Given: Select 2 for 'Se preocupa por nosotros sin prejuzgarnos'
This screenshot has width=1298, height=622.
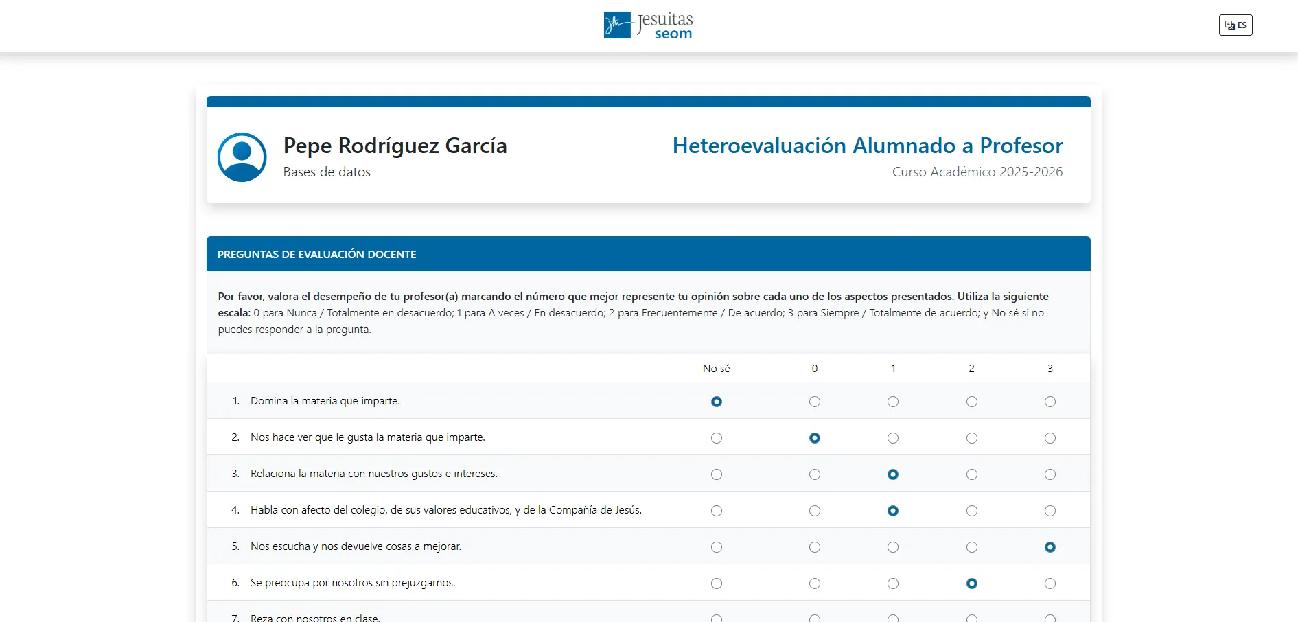Looking at the screenshot, I should tap(972, 584).
